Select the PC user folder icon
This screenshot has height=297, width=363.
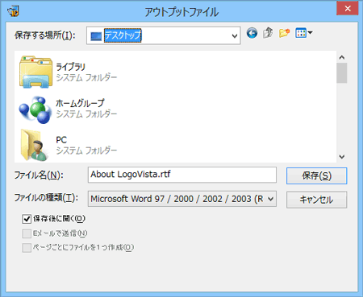[35, 145]
